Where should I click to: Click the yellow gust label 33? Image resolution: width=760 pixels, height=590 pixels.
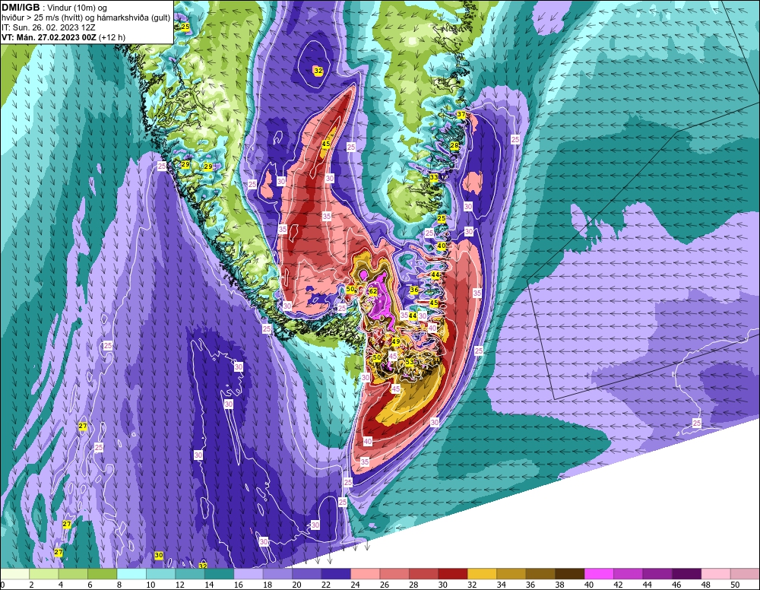(x=434, y=177)
